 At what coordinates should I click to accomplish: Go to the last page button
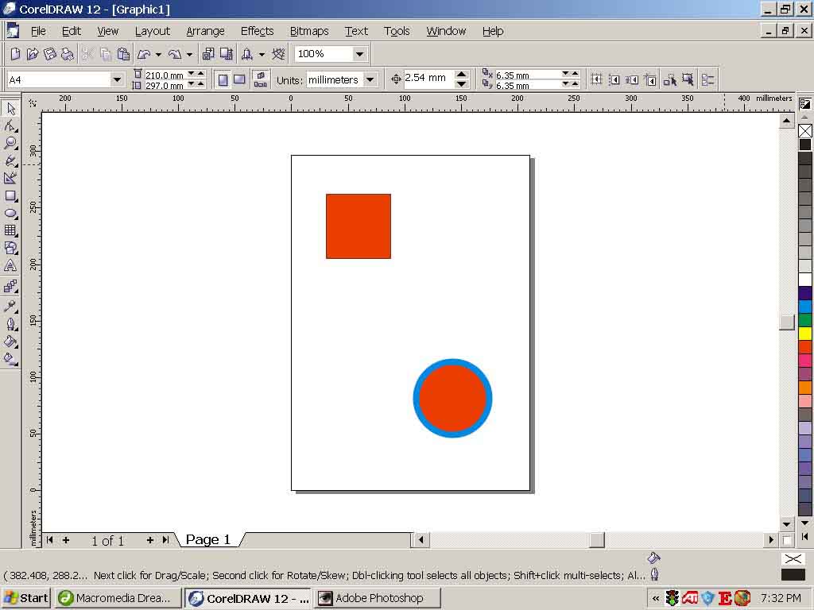(165, 540)
